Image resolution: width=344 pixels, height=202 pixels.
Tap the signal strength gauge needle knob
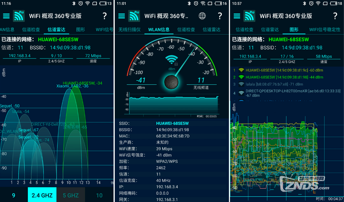[x=171, y=82]
